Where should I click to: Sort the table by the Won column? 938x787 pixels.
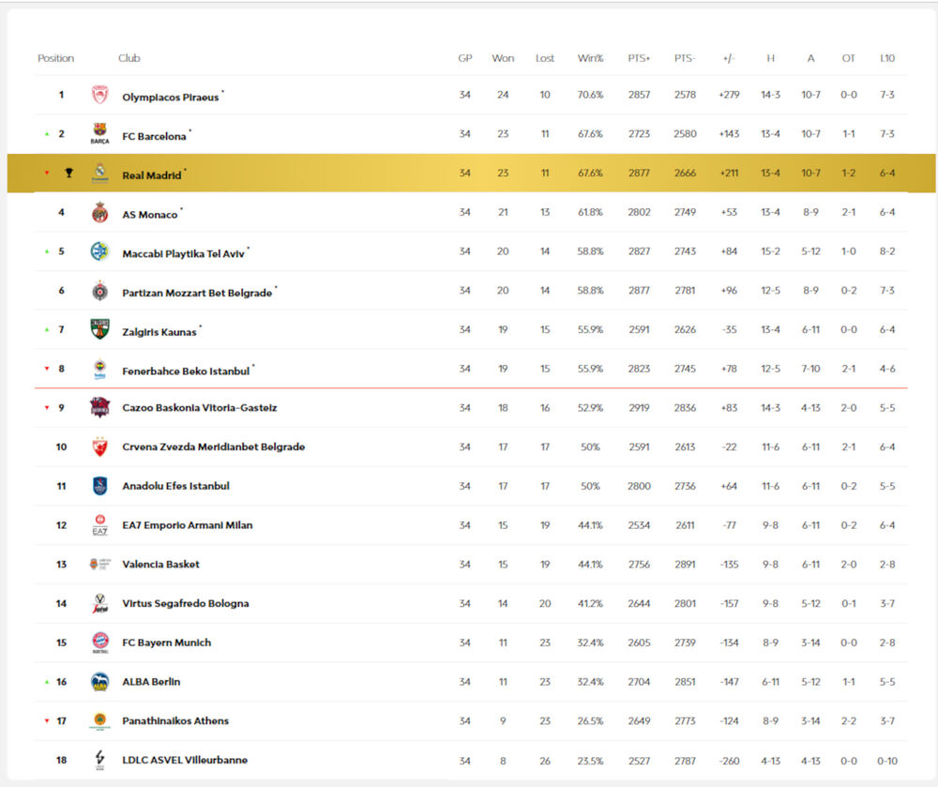(x=503, y=58)
